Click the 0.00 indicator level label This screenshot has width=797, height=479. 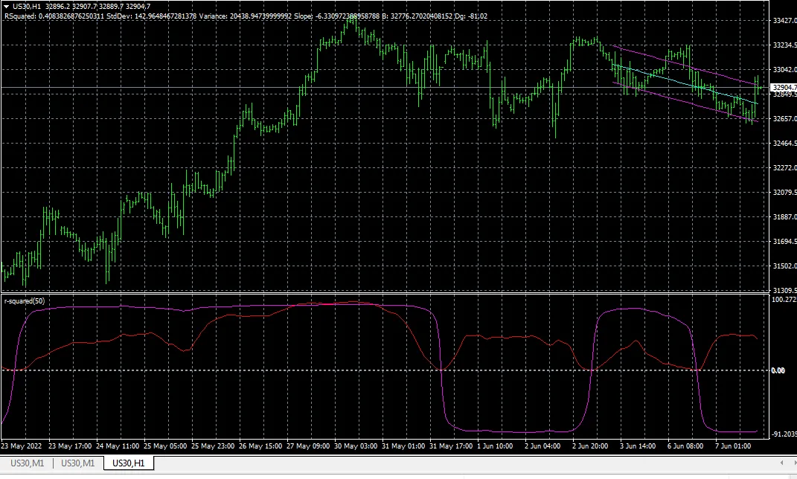tap(781, 370)
